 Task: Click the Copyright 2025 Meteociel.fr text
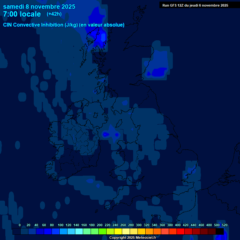(132, 238)
